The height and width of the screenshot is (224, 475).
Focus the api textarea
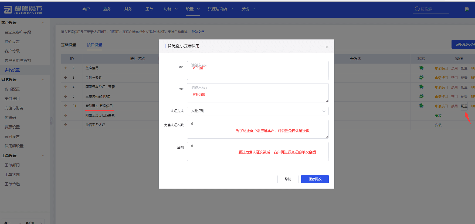(258, 71)
